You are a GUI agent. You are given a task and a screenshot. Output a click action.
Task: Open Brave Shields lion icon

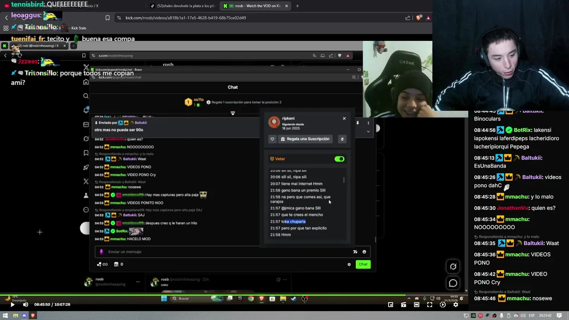coord(419,18)
